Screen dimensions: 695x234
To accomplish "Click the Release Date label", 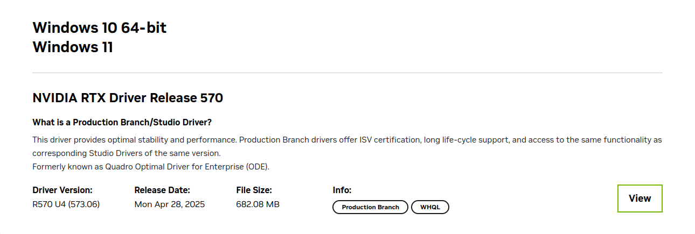I will click(x=162, y=190).
